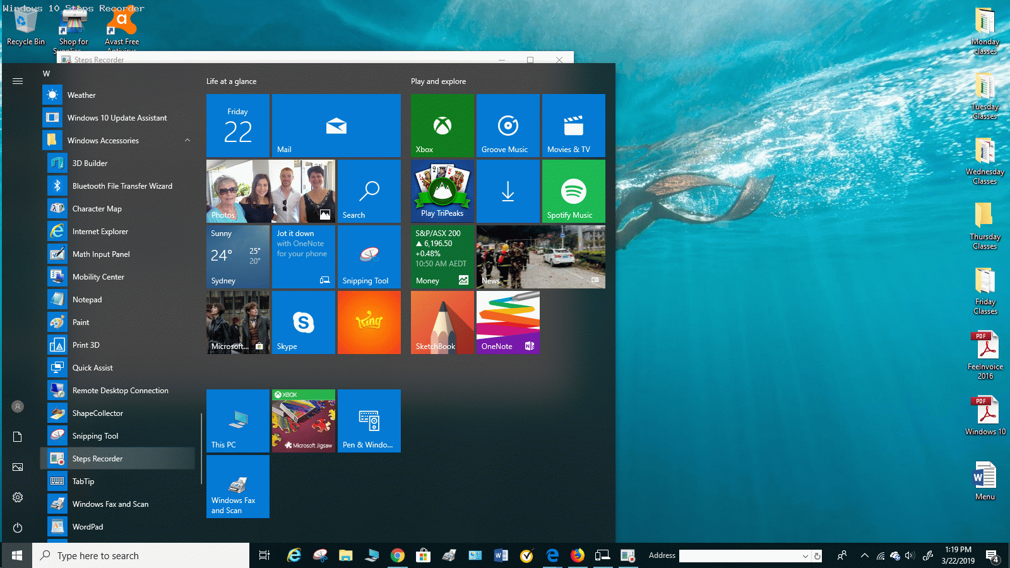Viewport: 1010px width, 568px height.
Task: Open the Friday 22 calendar tile
Action: [x=238, y=126]
